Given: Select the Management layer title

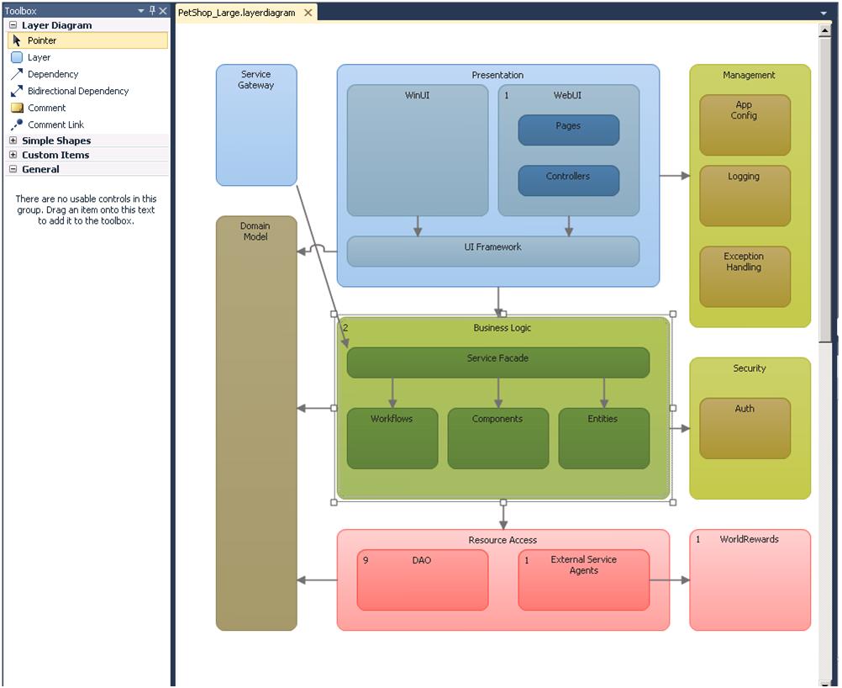Looking at the screenshot, I should click(x=749, y=75).
